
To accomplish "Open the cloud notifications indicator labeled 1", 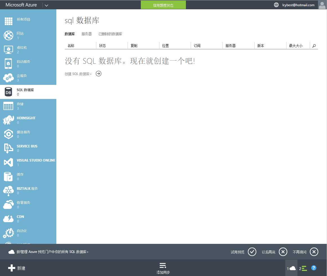I will tap(291, 268).
